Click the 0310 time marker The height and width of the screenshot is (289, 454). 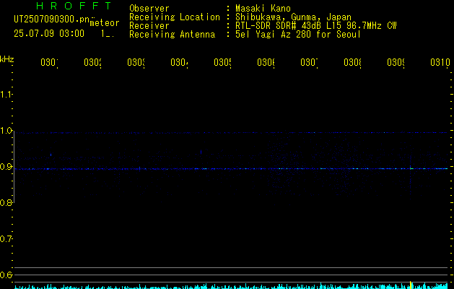440,63
